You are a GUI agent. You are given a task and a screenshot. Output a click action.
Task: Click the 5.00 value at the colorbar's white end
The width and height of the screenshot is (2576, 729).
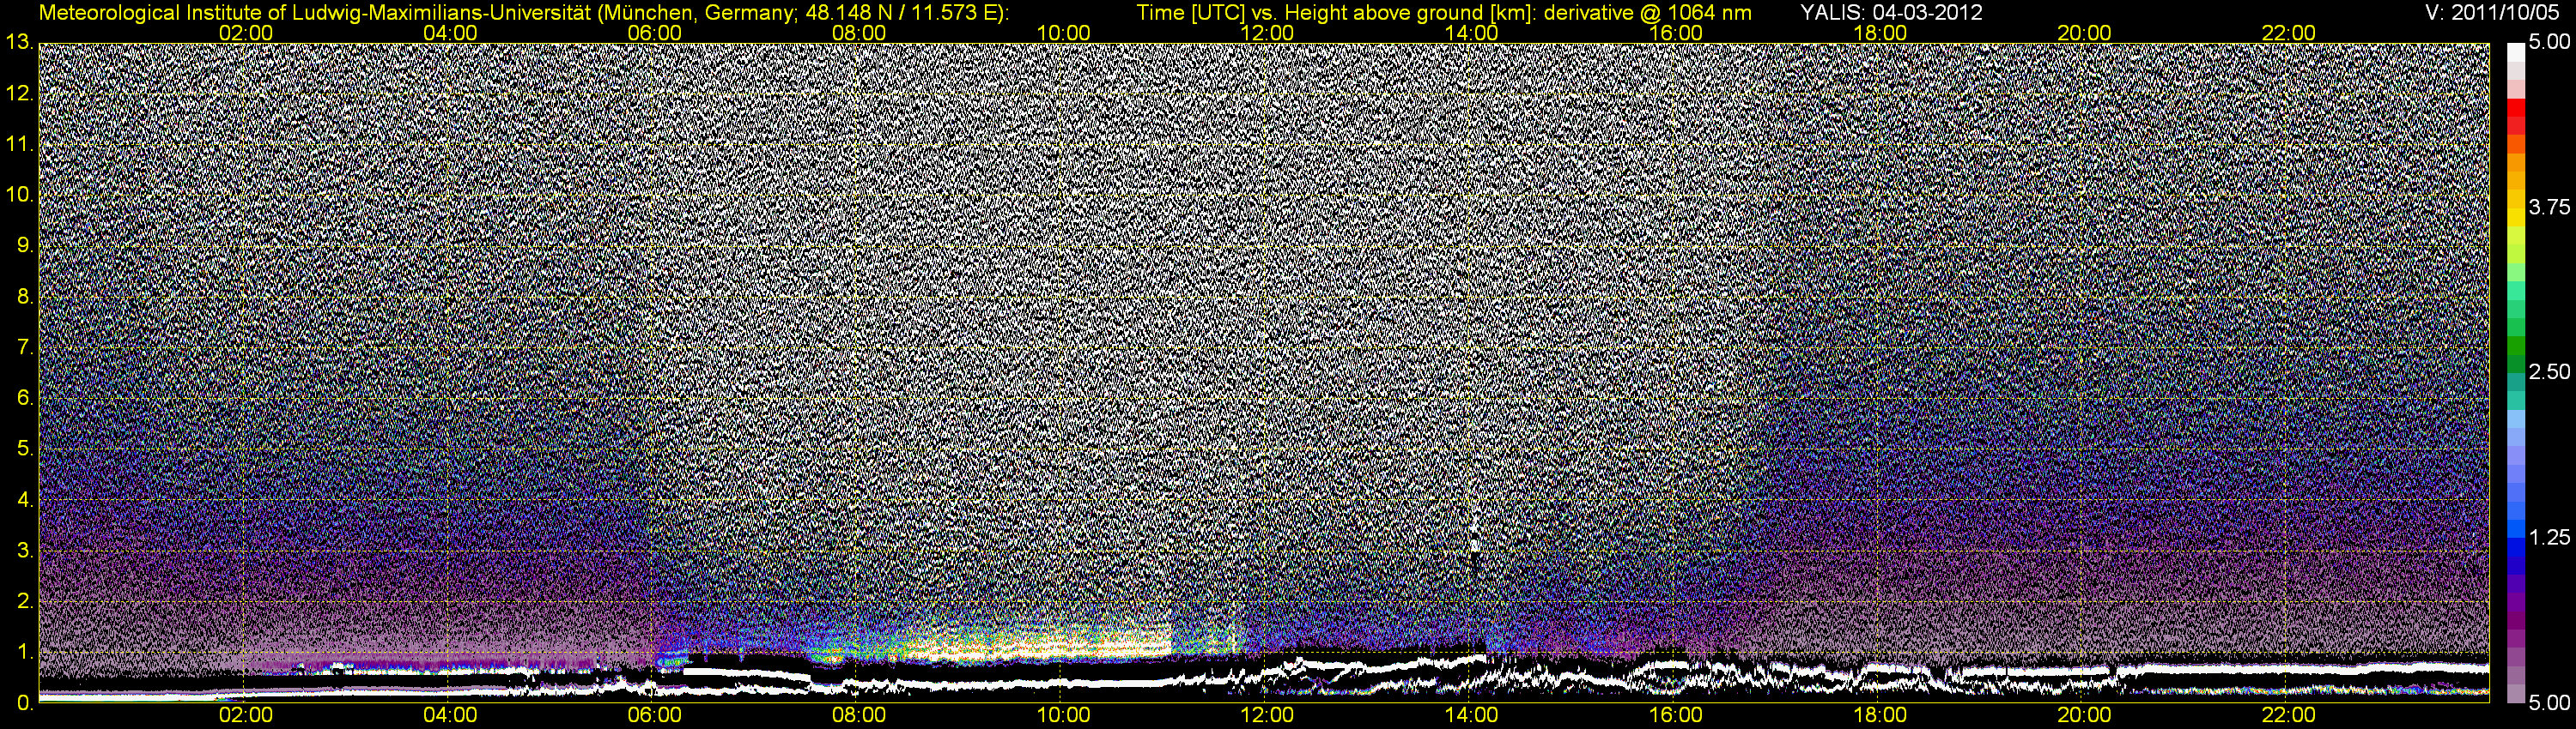coord(2549,43)
